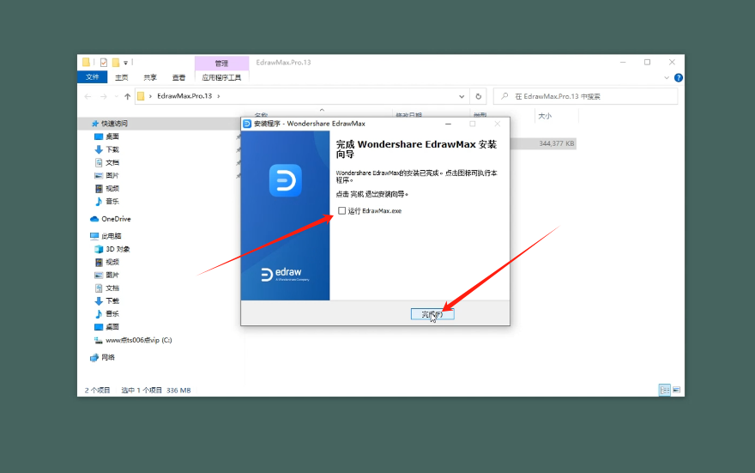This screenshot has height=473, width=755.
Task: Select the 管理 contextual tab
Action: [x=221, y=64]
